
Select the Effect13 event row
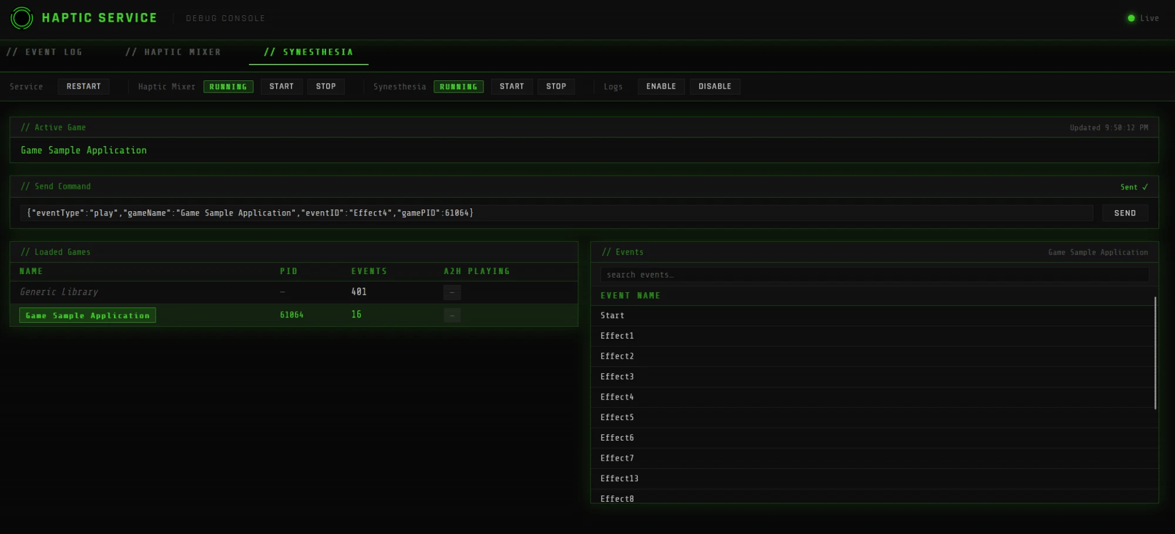(x=874, y=479)
